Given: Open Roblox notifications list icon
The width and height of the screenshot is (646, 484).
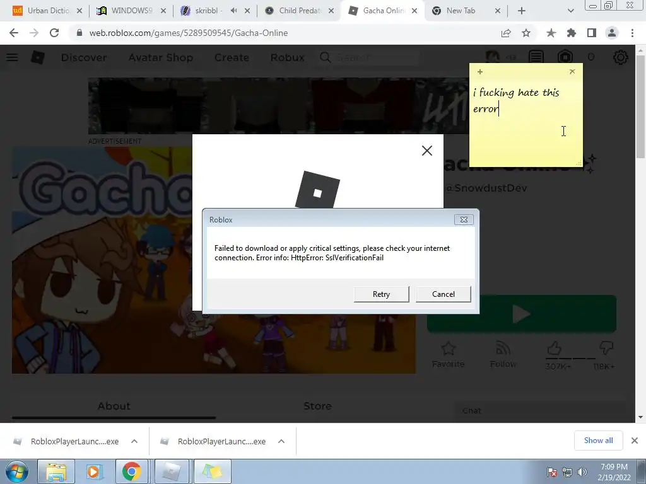Looking at the screenshot, I should (536, 57).
